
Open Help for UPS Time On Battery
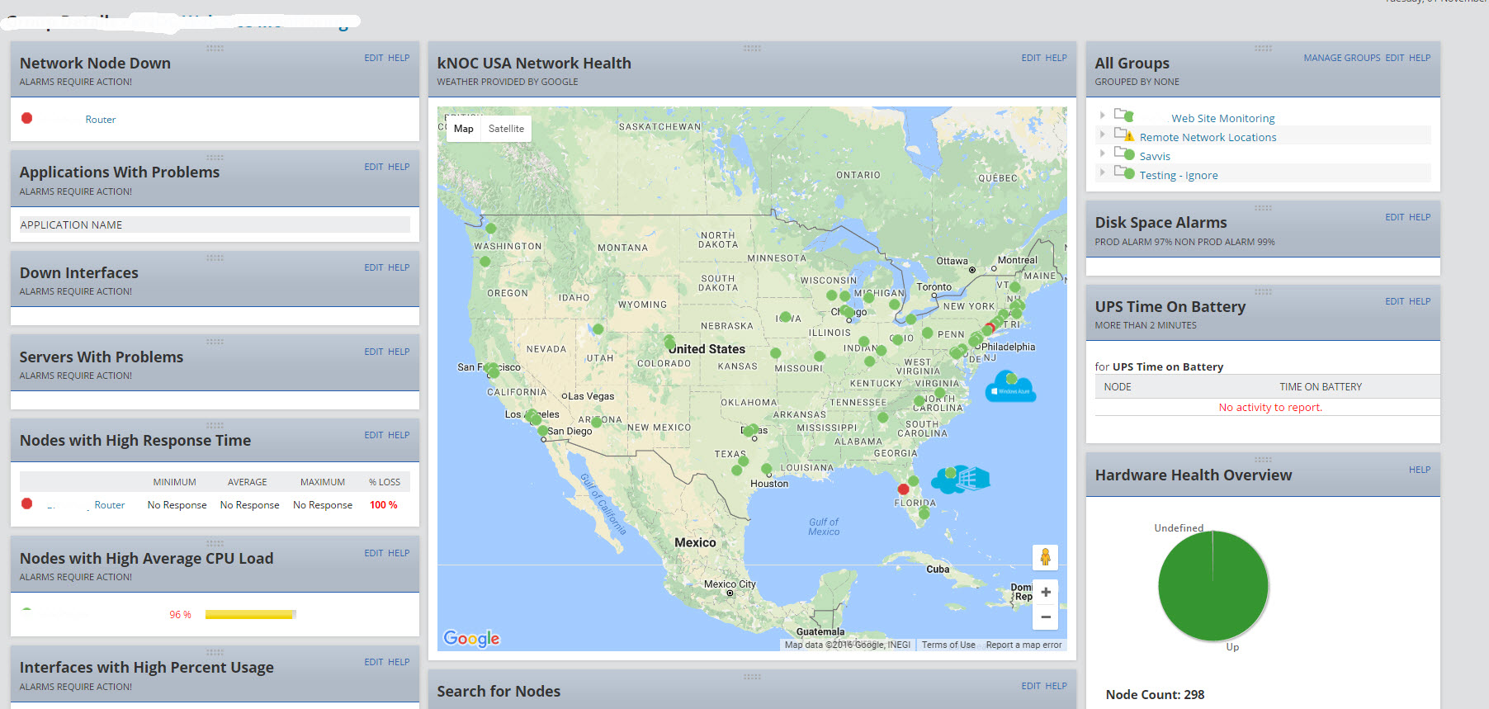(x=1420, y=301)
